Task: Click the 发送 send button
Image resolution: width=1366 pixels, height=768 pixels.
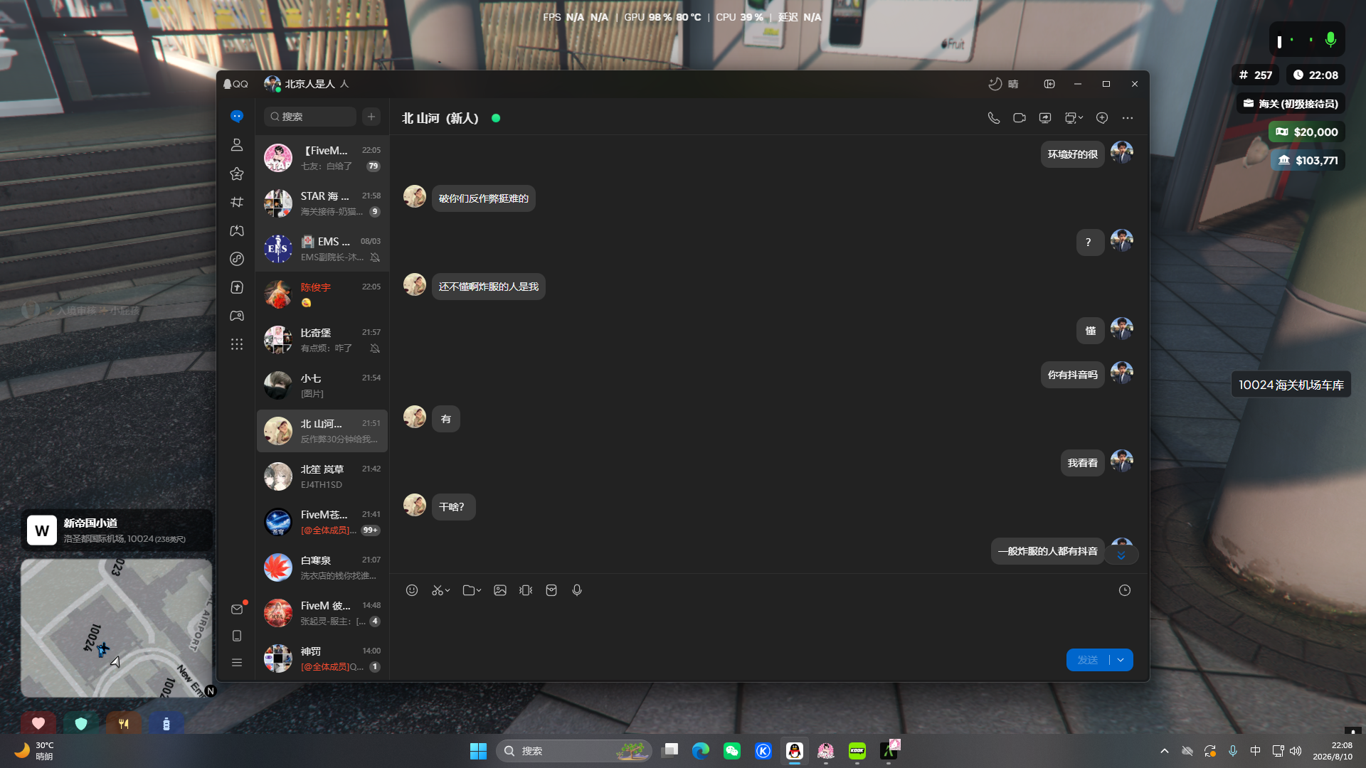Action: 1087,660
